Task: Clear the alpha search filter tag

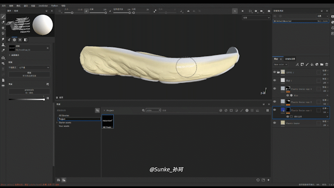Action: tap(159, 110)
